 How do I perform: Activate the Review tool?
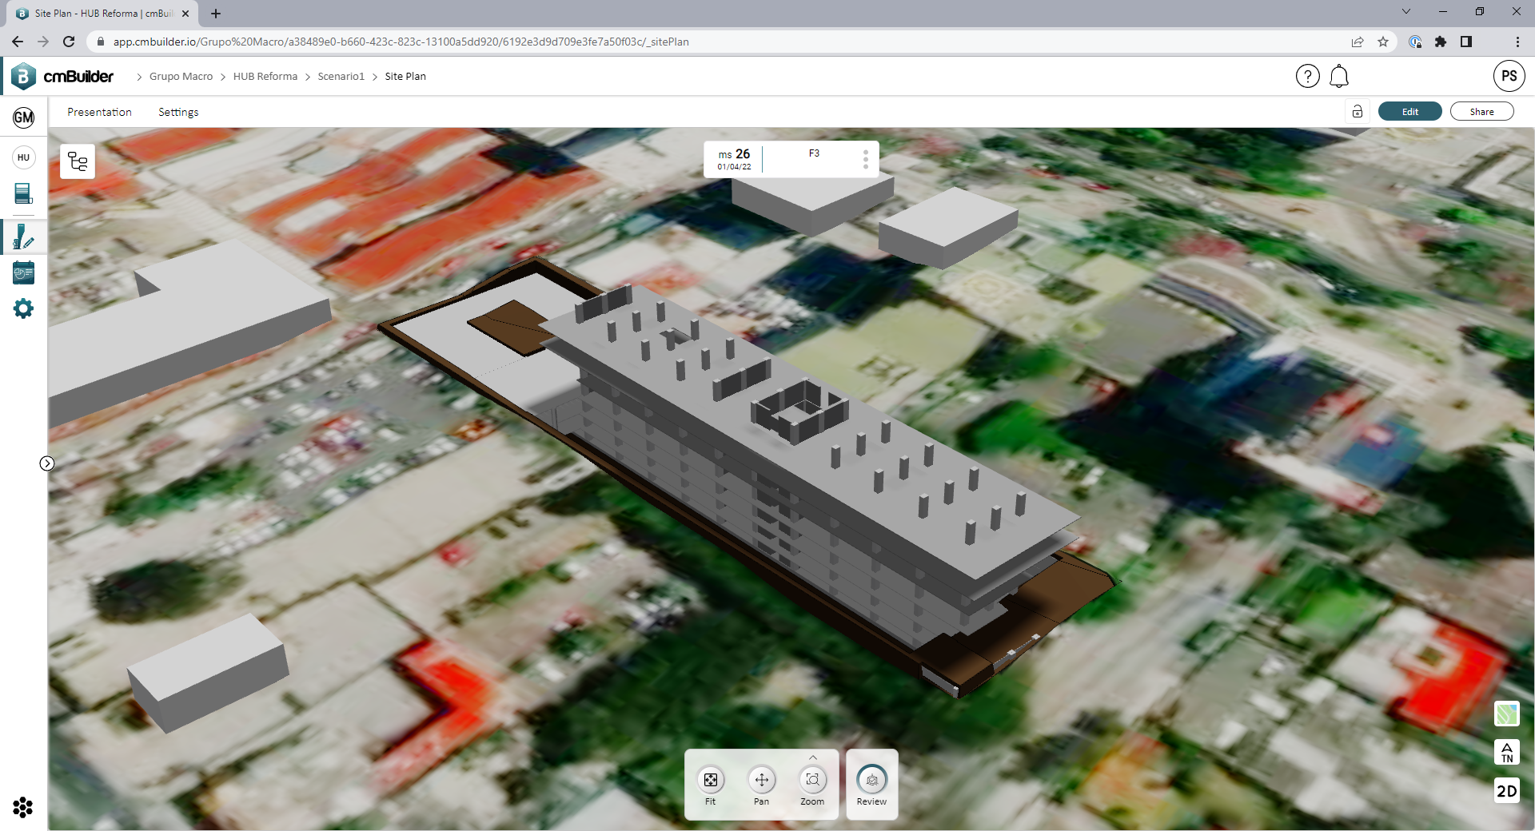(871, 785)
